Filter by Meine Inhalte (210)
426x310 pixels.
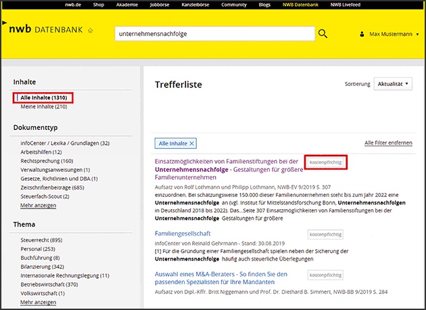coord(44,107)
